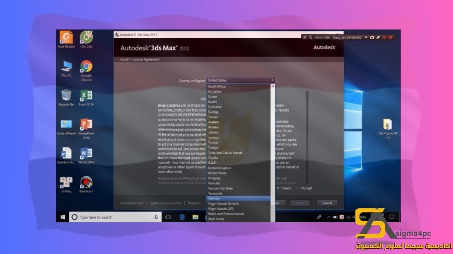Choose the highlighted Vietnam entry
The height and width of the screenshot is (254, 453).
pyautogui.click(x=238, y=199)
